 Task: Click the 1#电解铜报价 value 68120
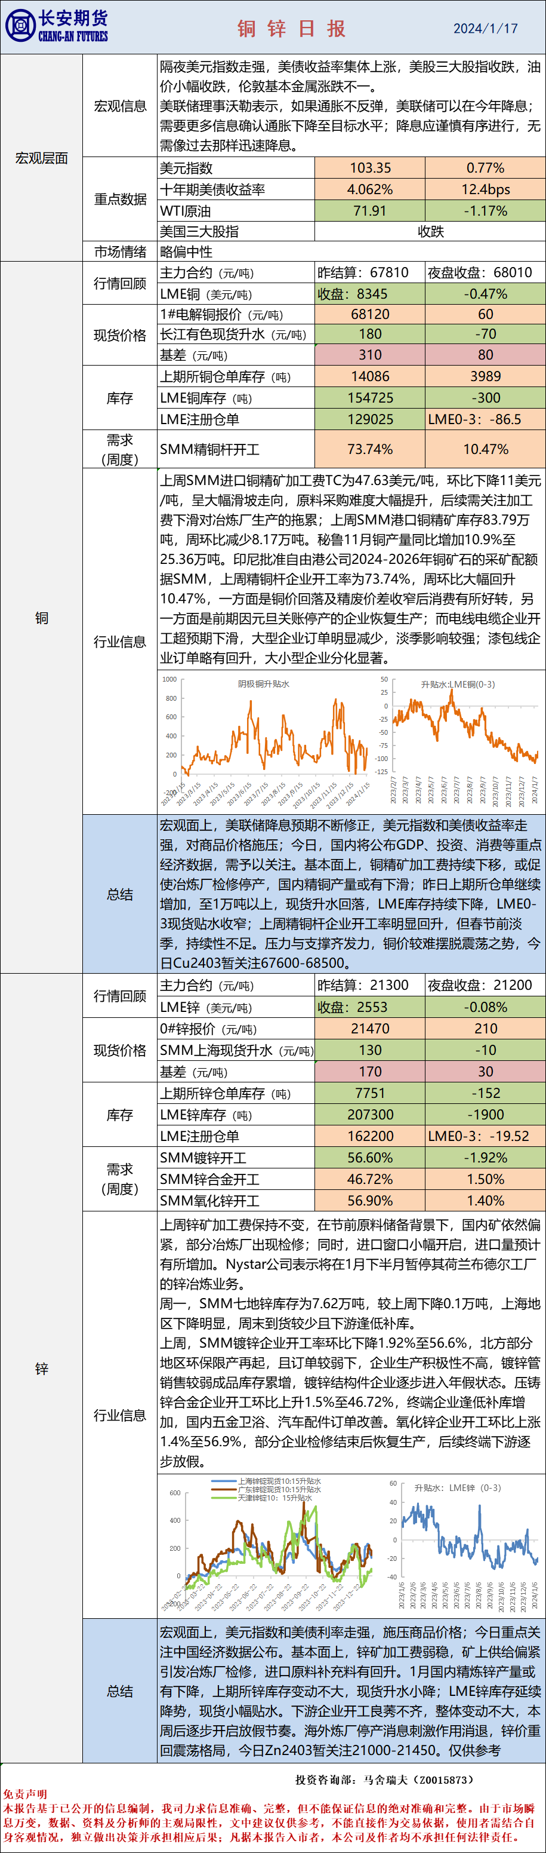point(370,314)
